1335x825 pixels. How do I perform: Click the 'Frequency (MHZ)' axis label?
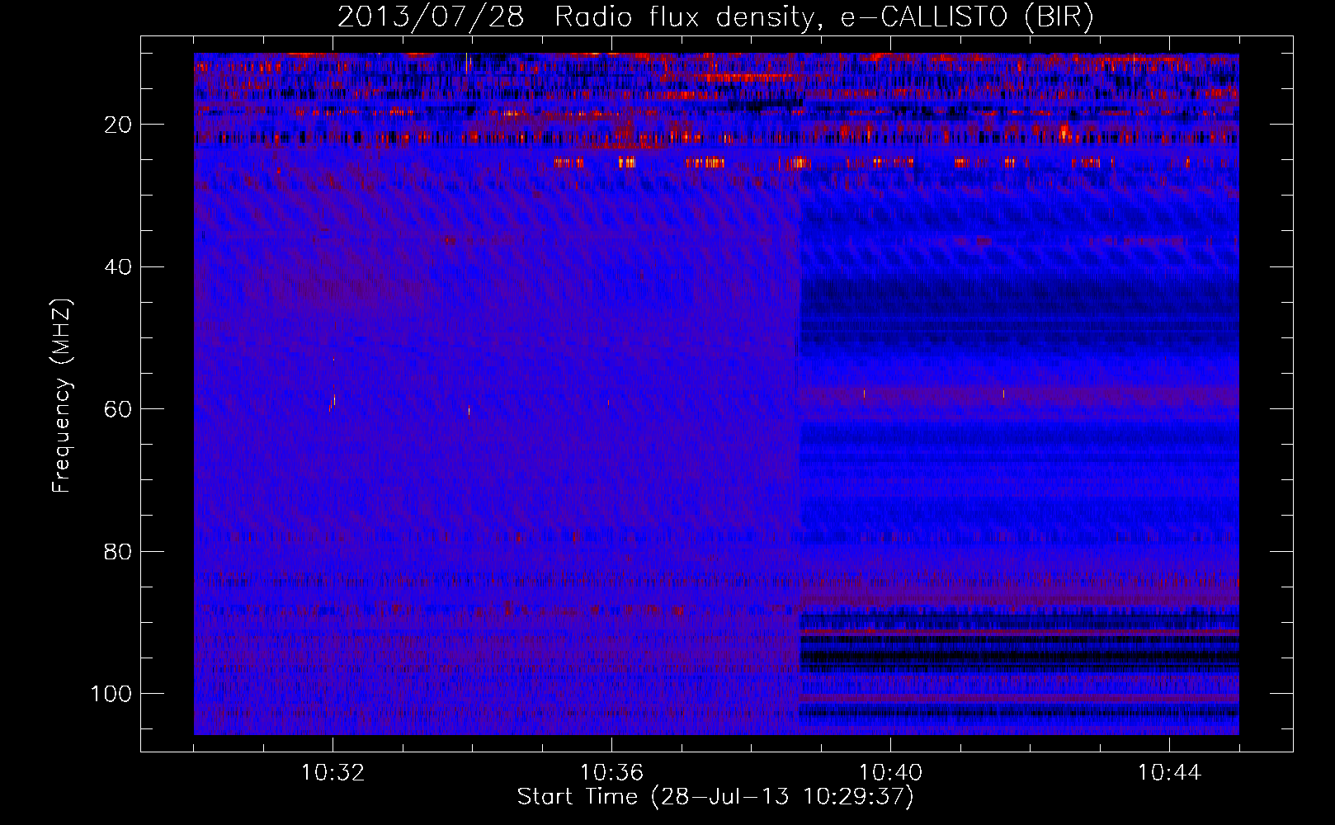62,395
